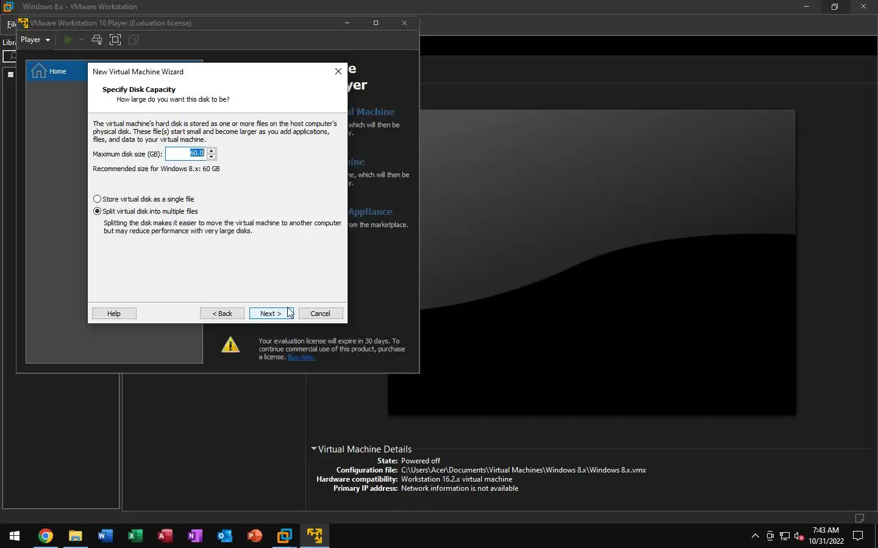Click VMware Workstation title bar logo
The image size is (878, 548).
tap(8, 6)
